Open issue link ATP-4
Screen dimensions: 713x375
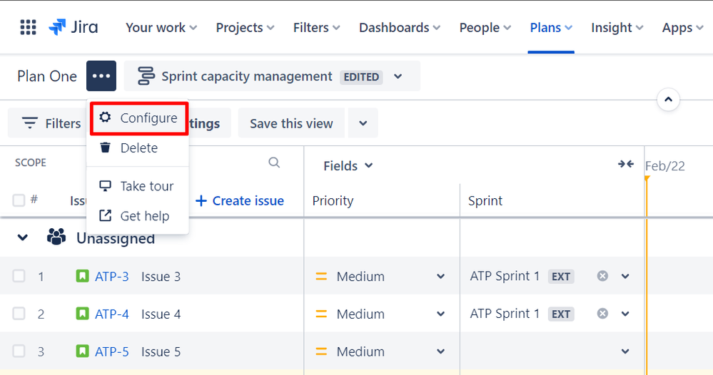(x=112, y=314)
